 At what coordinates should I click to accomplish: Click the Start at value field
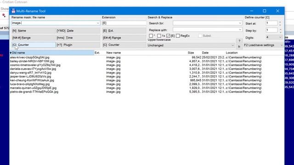tap(271, 23)
